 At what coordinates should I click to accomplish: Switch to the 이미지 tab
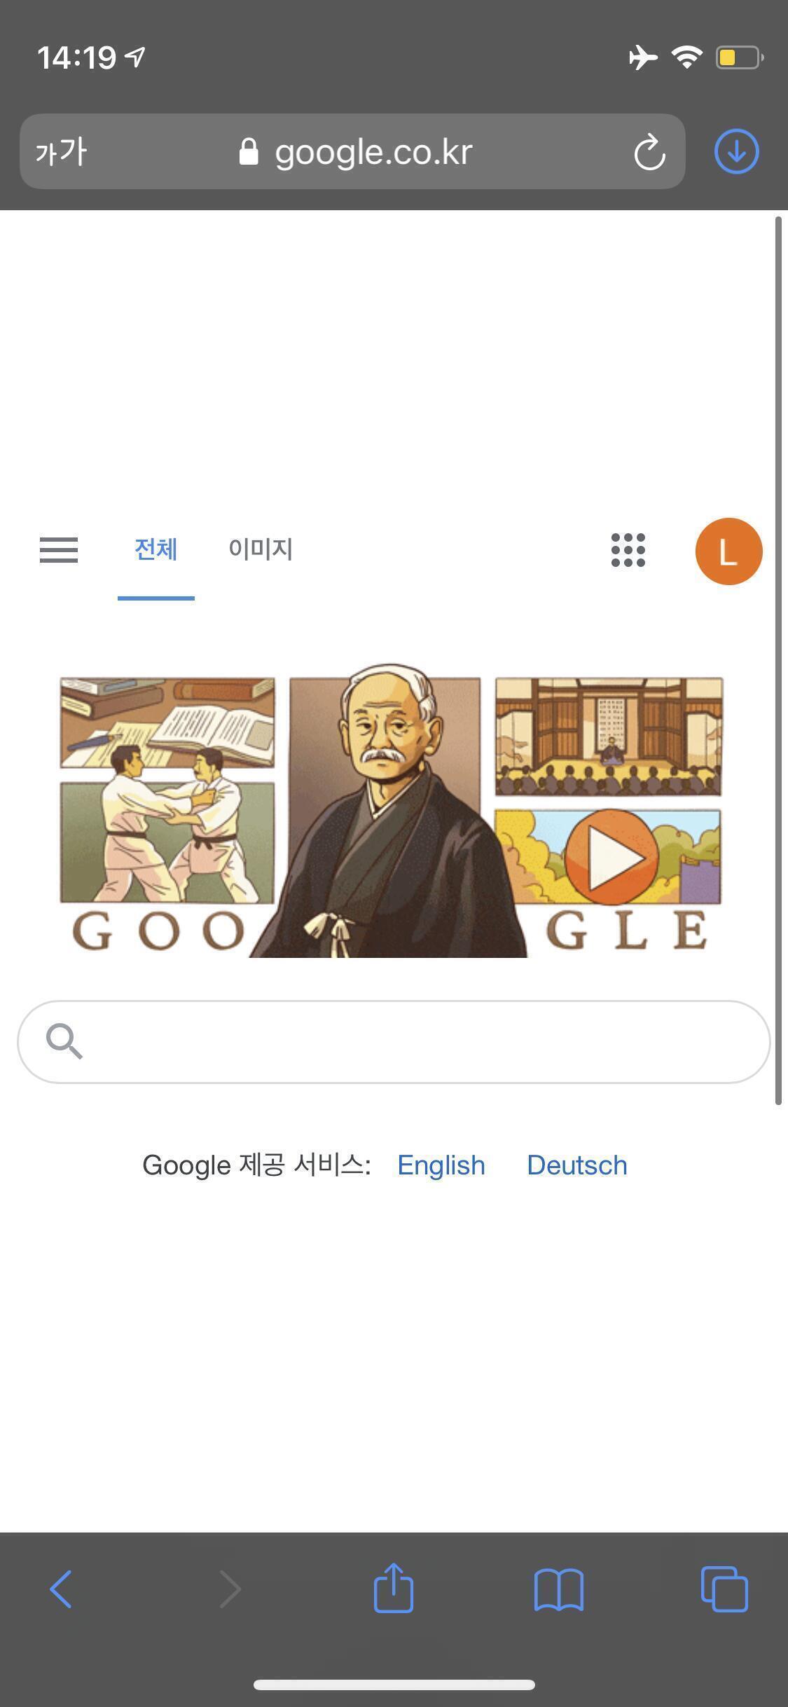261,549
